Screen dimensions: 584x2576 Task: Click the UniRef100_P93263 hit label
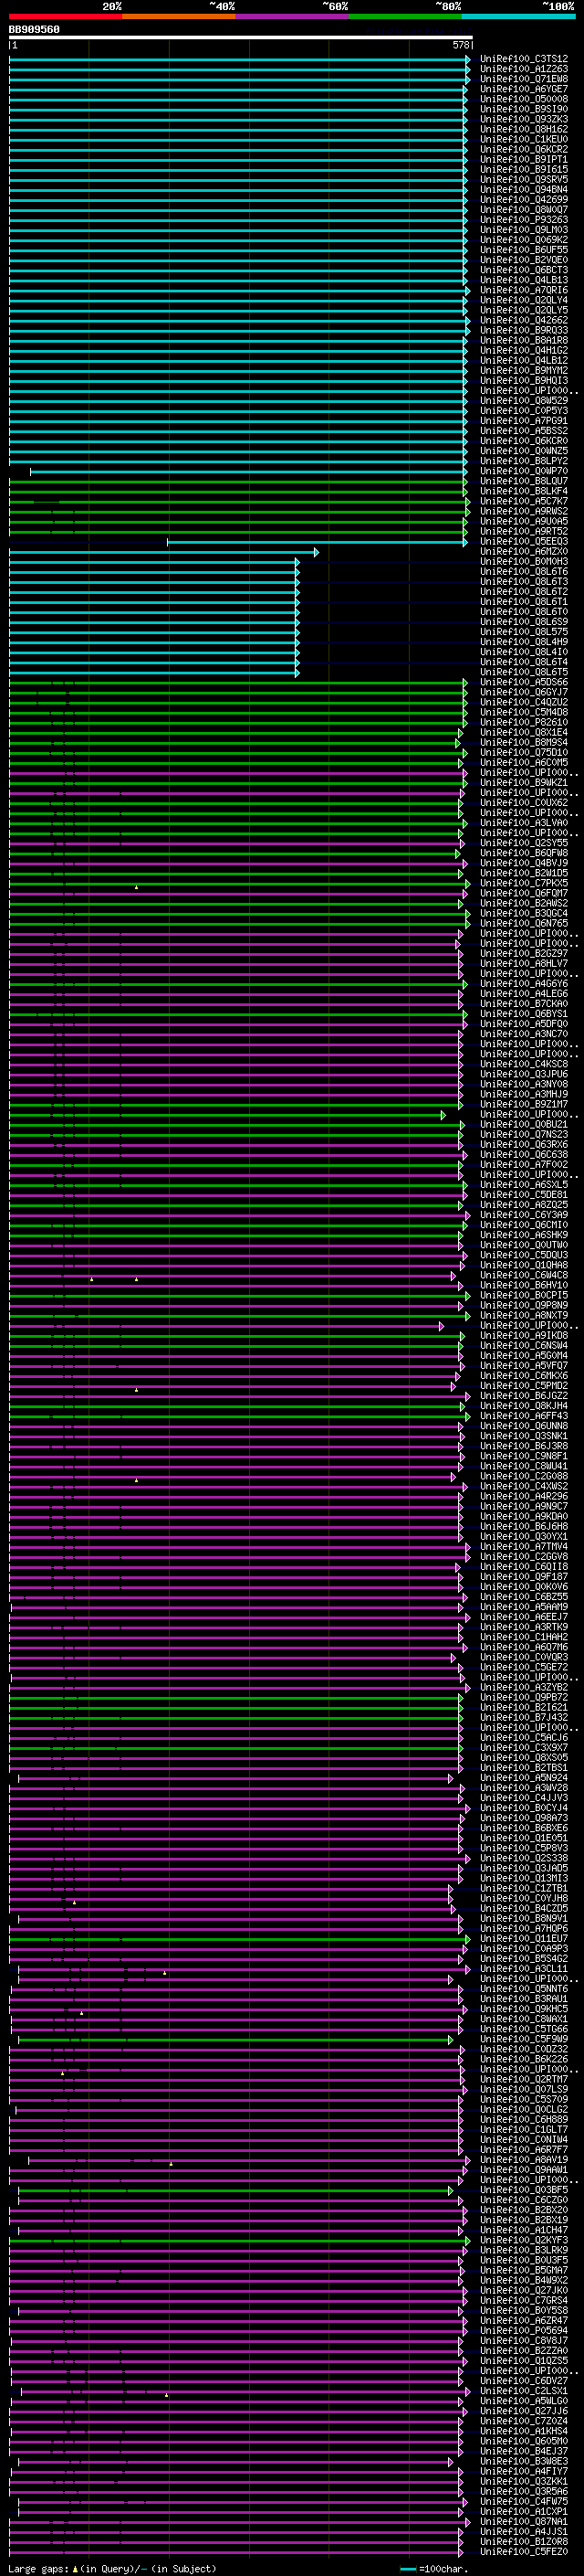click(524, 220)
